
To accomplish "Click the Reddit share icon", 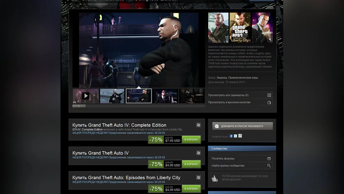I will click(x=240, y=136).
